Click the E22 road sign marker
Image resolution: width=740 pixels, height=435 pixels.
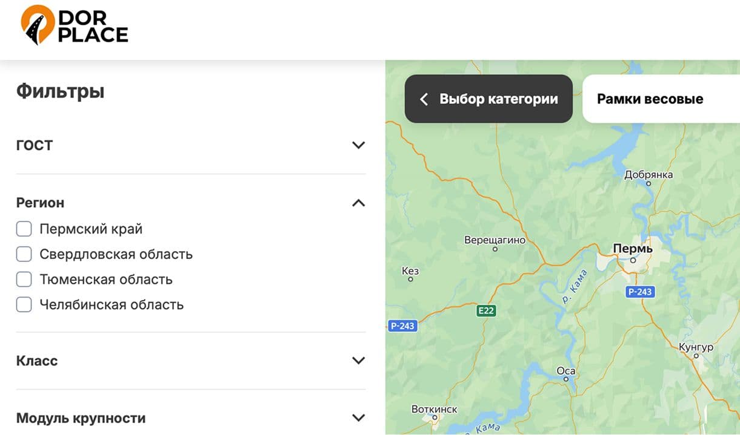(486, 311)
